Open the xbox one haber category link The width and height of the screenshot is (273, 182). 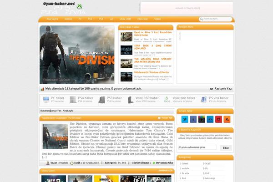tap(184, 98)
